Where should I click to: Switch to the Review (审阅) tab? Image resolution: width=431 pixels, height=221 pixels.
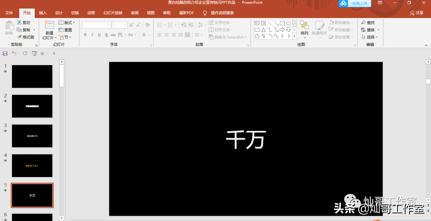[x=135, y=13]
